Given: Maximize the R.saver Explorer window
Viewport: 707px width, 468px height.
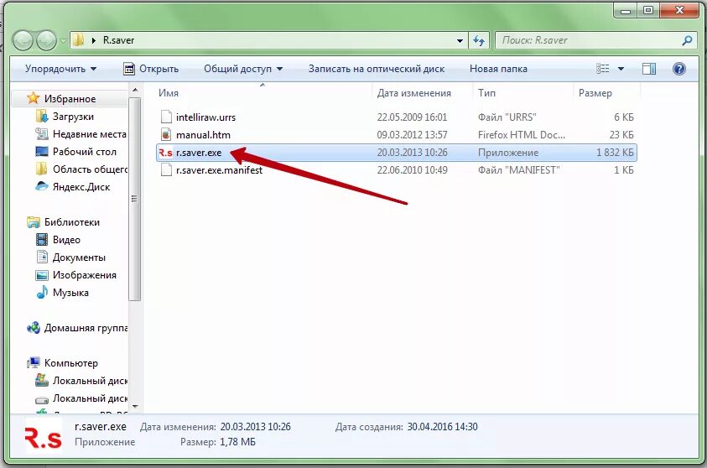Looking at the screenshot, I should [648, 10].
